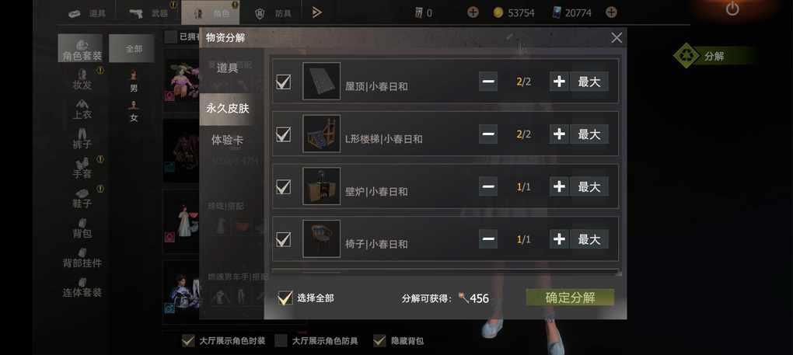
Task: Toggle the 选择全部 checkbox
Action: pyautogui.click(x=286, y=298)
